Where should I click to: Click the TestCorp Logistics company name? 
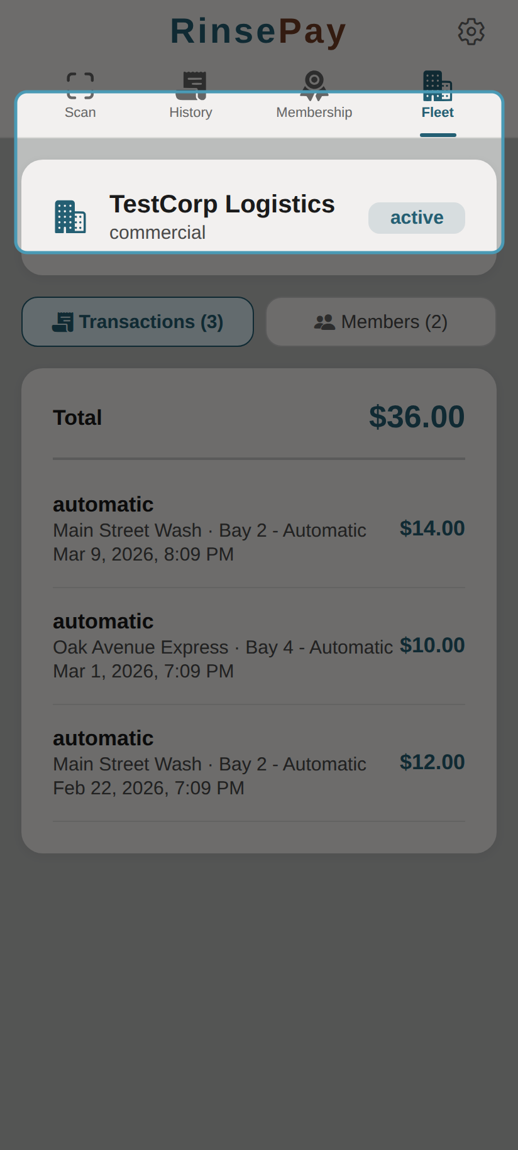(x=222, y=204)
